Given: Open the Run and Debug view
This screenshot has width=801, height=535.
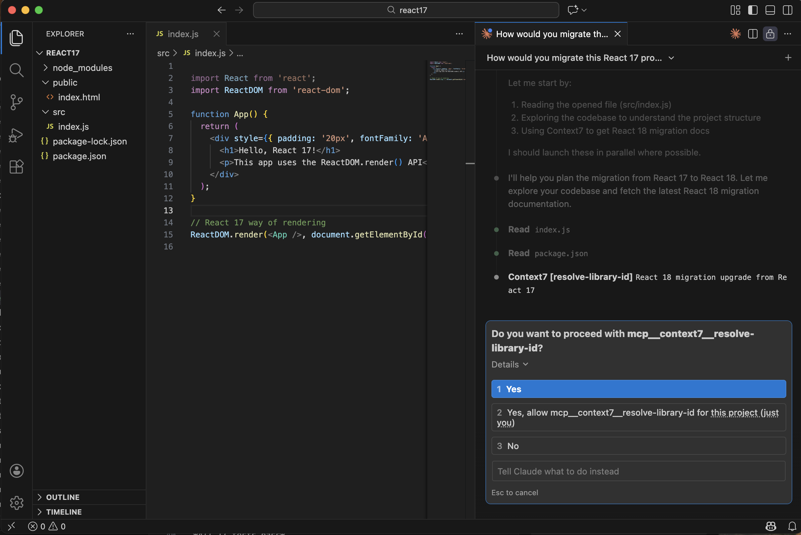Looking at the screenshot, I should (16, 135).
